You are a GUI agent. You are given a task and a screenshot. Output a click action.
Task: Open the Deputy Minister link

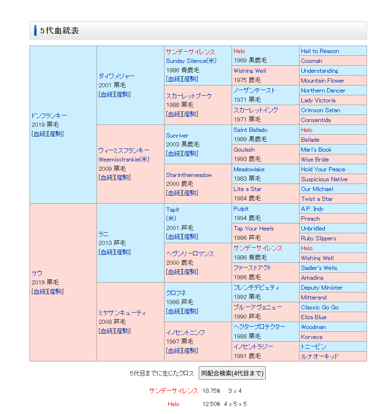click(x=322, y=288)
